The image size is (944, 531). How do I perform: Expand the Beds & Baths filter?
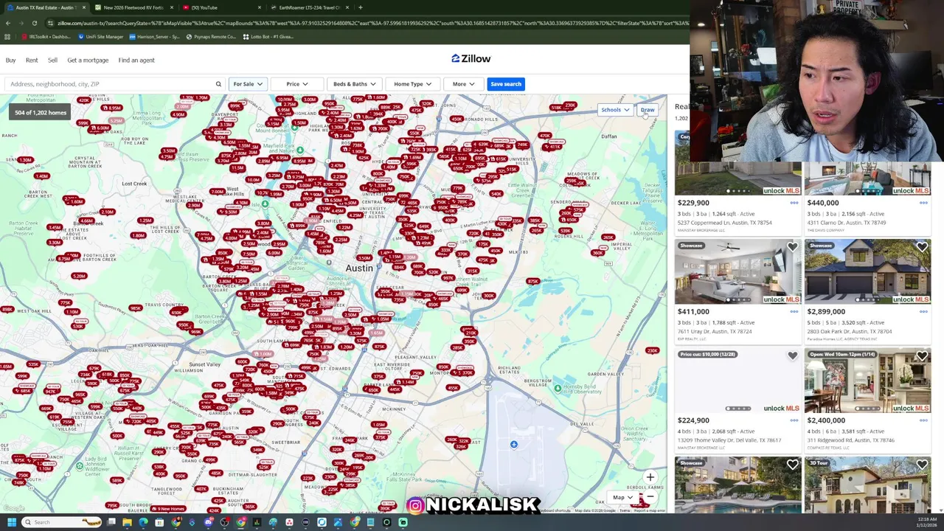354,84
